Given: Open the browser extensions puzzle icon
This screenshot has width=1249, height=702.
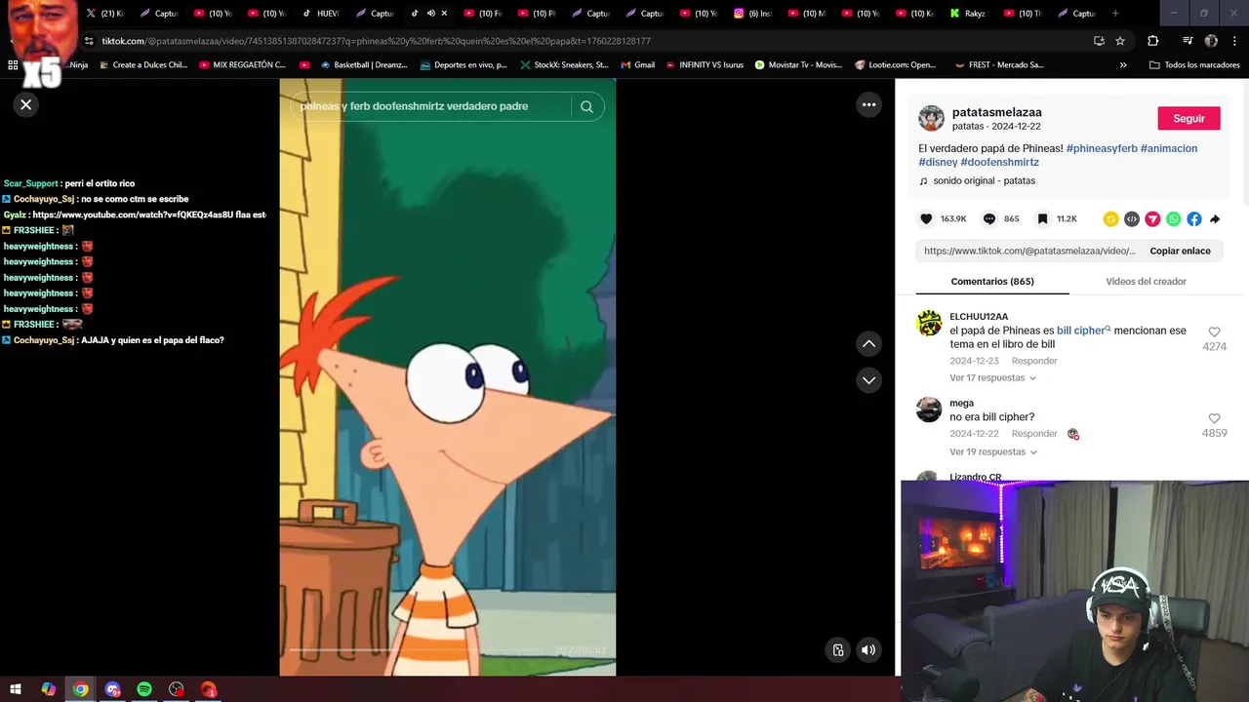Looking at the screenshot, I should (1152, 41).
